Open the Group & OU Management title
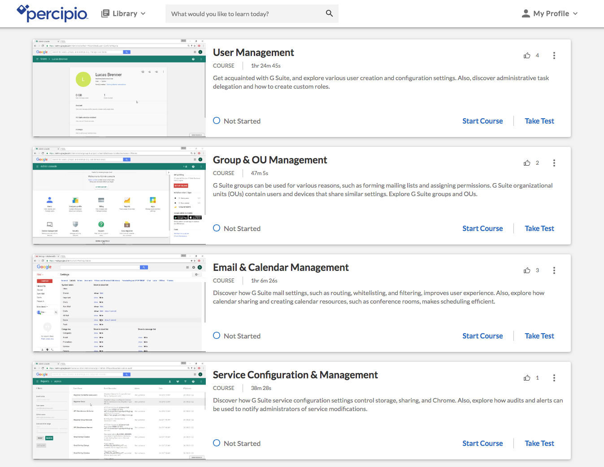The height and width of the screenshot is (467, 604). pyautogui.click(x=270, y=160)
